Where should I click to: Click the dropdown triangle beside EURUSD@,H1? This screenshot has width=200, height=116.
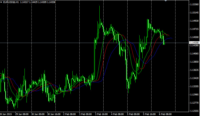pyautogui.click(x=1, y=2)
